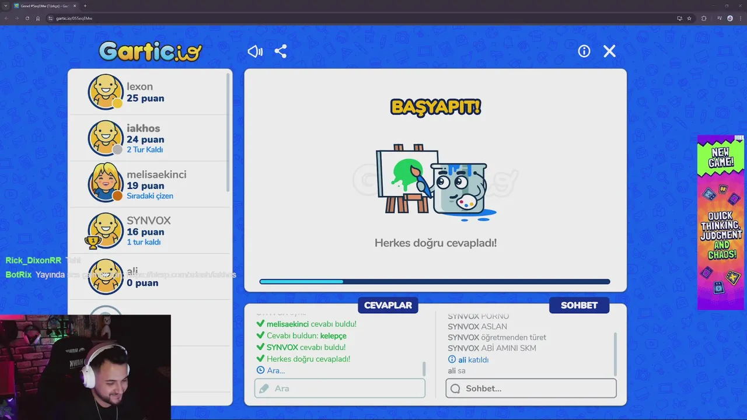
Task: Click browser back arrow
Action: pos(6,18)
